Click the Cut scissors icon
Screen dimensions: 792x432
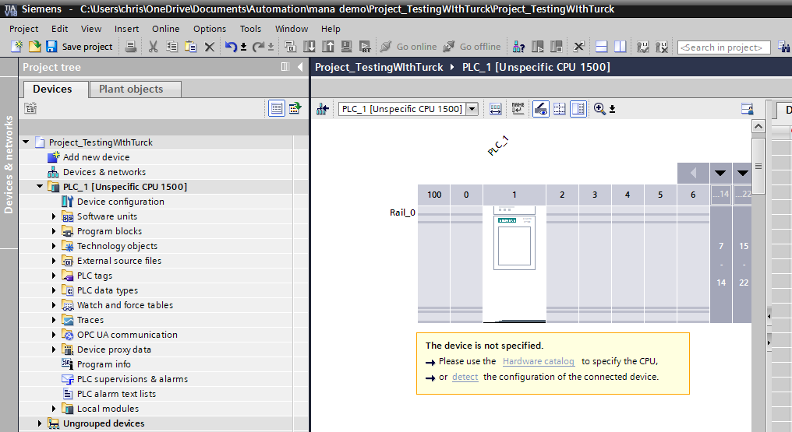click(153, 47)
